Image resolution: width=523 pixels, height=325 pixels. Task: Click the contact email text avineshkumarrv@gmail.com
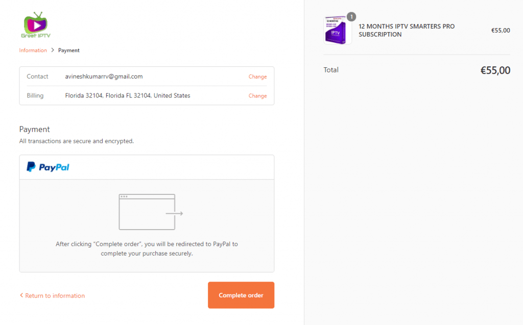pos(104,77)
